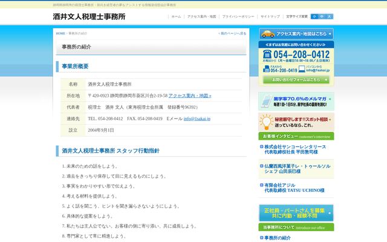
Task: Click bullet icon beside 事務所の紹介 sidebar link
Action: point(262,238)
